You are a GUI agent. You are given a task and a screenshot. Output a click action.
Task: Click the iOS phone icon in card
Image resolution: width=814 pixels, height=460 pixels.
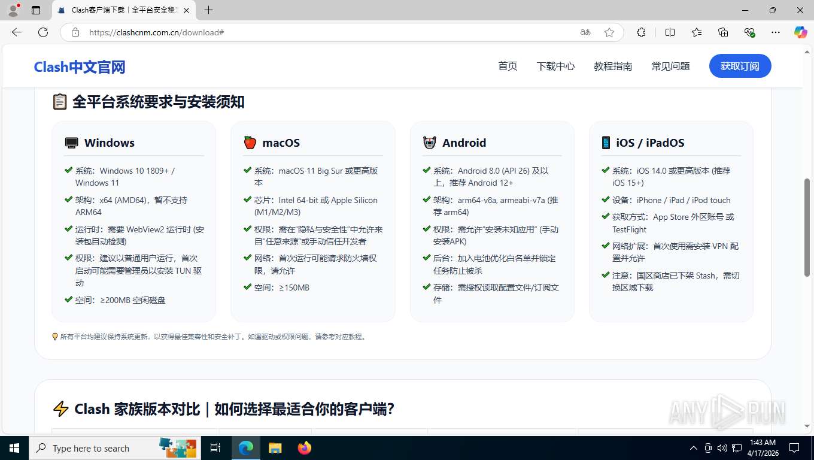point(606,143)
